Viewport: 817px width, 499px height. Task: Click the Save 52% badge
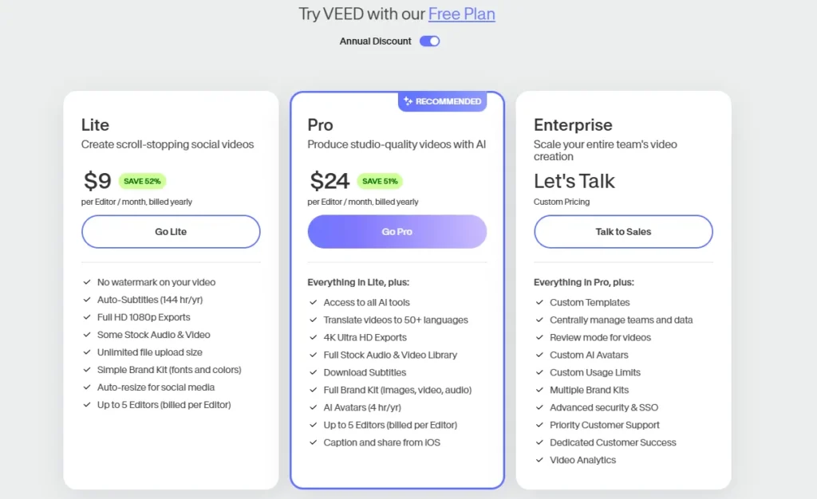[144, 181]
